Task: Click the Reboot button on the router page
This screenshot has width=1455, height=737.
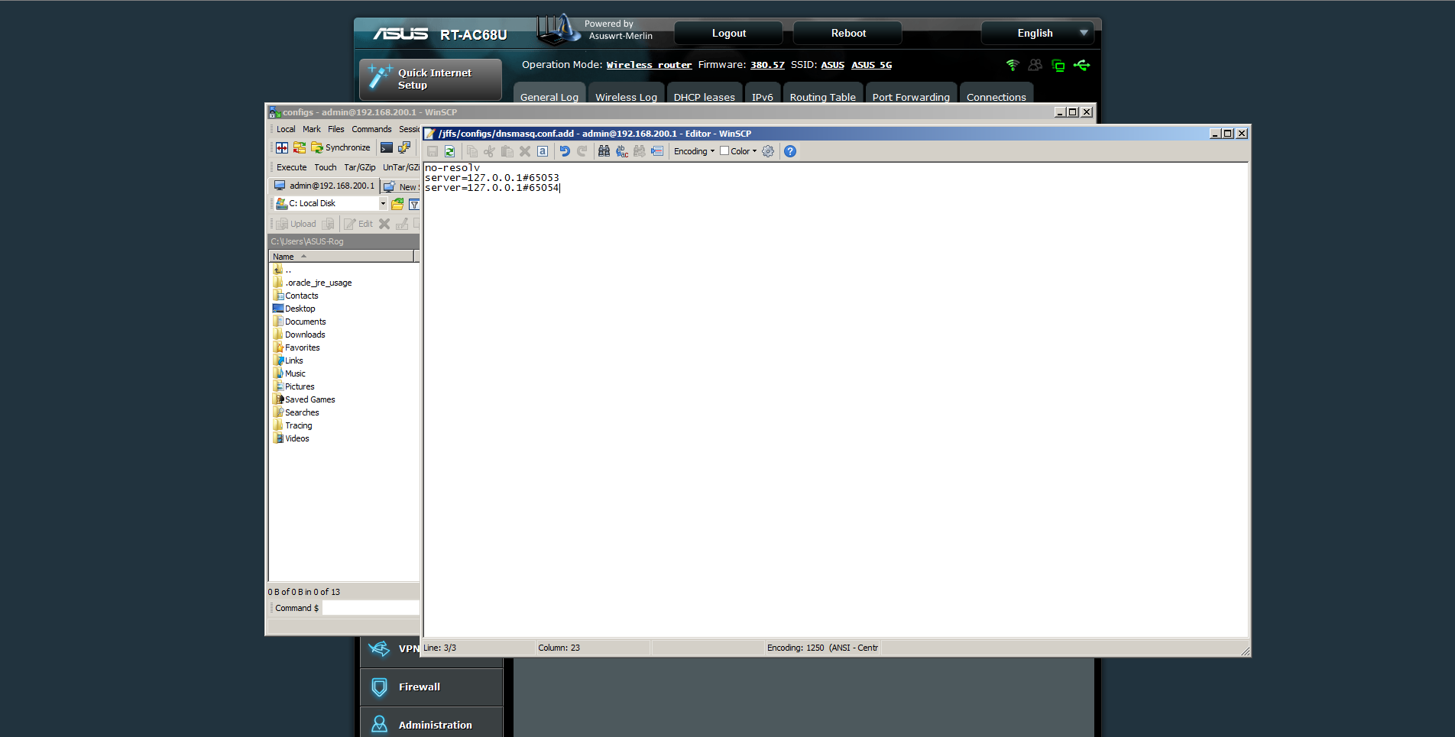Action: coord(848,33)
